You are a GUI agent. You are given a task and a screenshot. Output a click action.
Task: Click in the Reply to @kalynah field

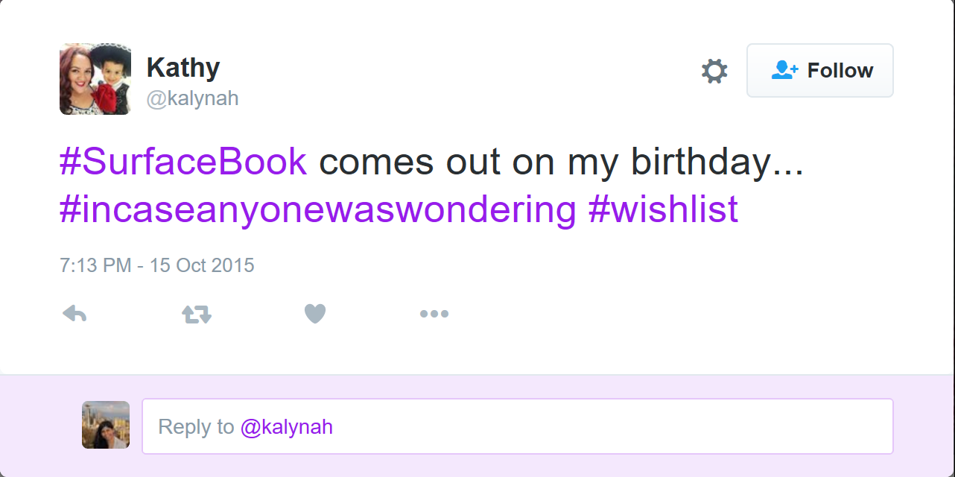[596, 426]
